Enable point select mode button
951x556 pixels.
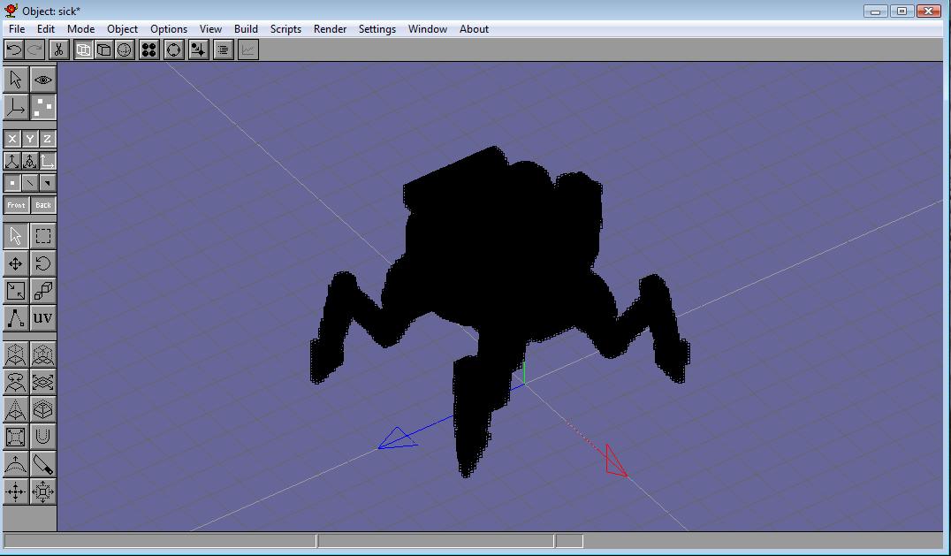click(x=12, y=183)
